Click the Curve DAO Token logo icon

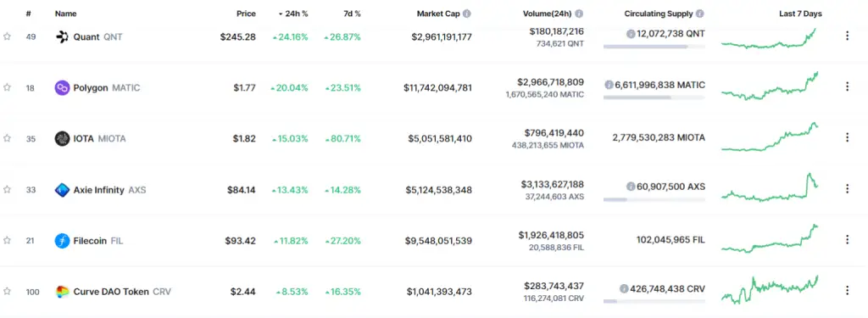[62, 292]
